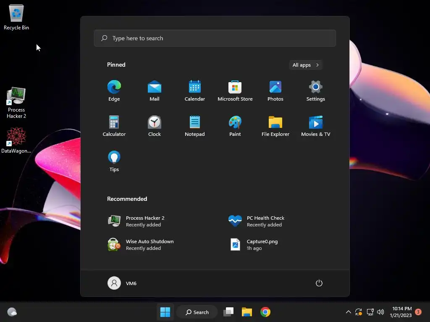
Task: Open the weather widgets button on taskbar
Action: [12, 312]
